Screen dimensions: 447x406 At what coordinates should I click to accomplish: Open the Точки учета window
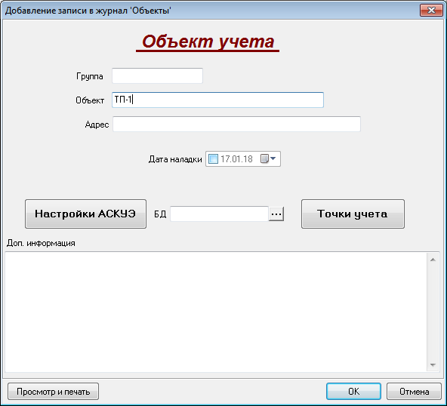(x=353, y=214)
